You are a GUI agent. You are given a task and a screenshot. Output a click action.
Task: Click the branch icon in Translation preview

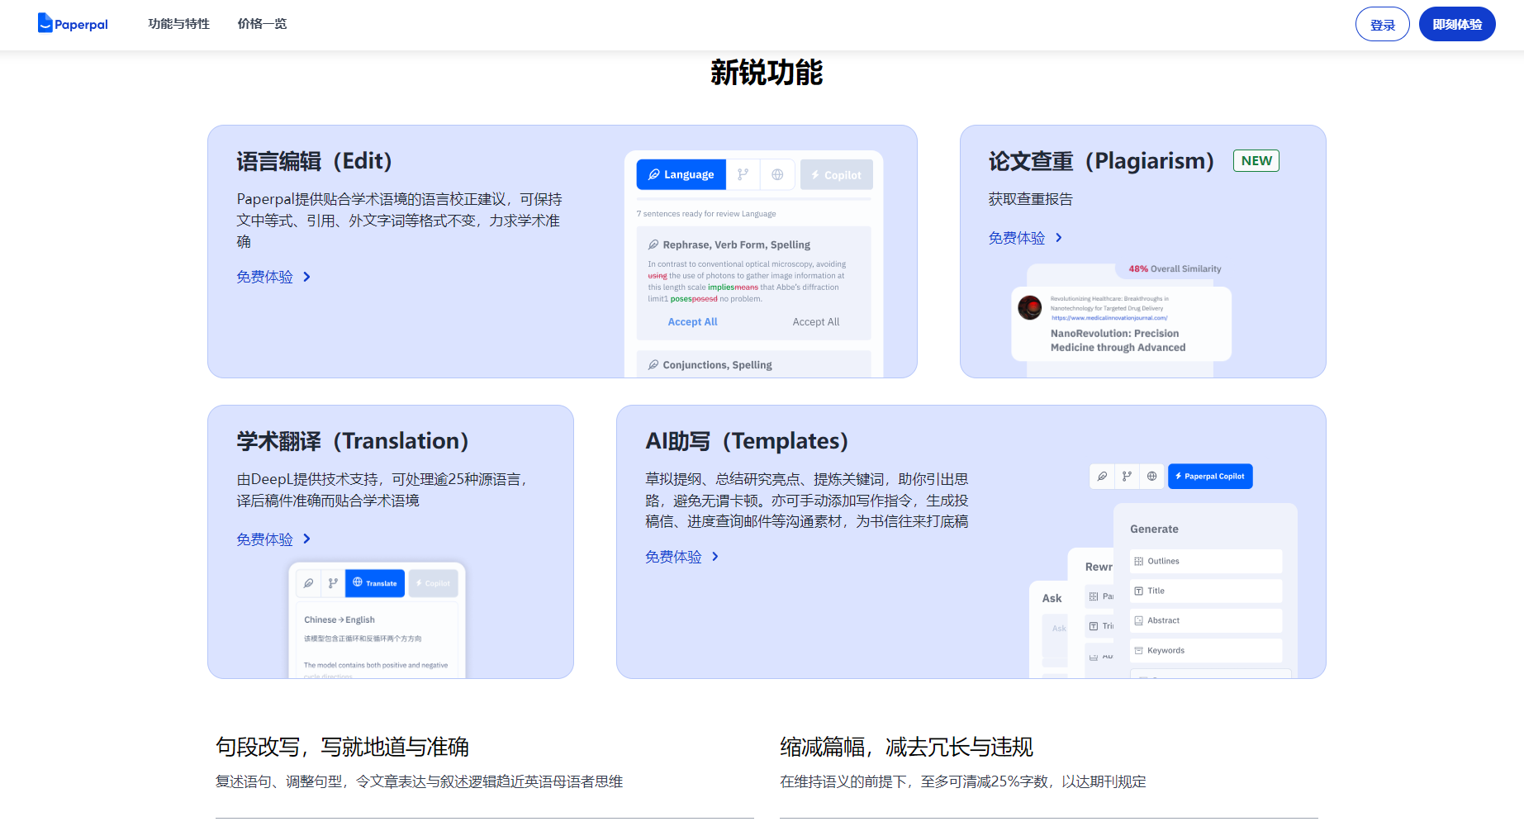[x=333, y=583]
